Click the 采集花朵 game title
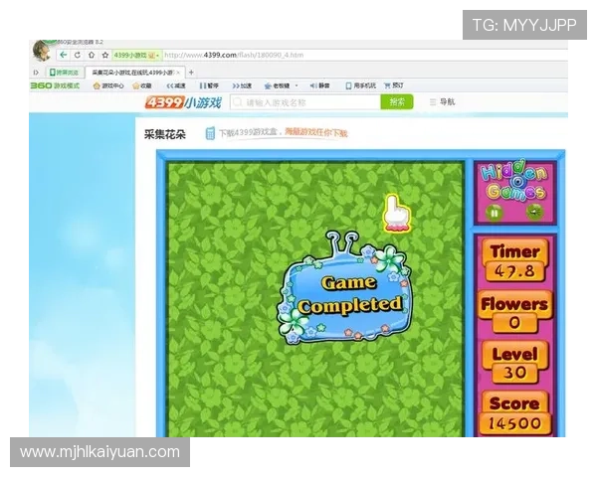The width and height of the screenshot is (597, 477). (165, 134)
